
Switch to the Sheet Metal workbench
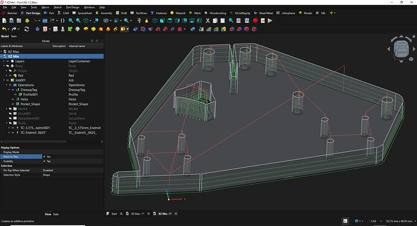pyautogui.click(x=263, y=13)
